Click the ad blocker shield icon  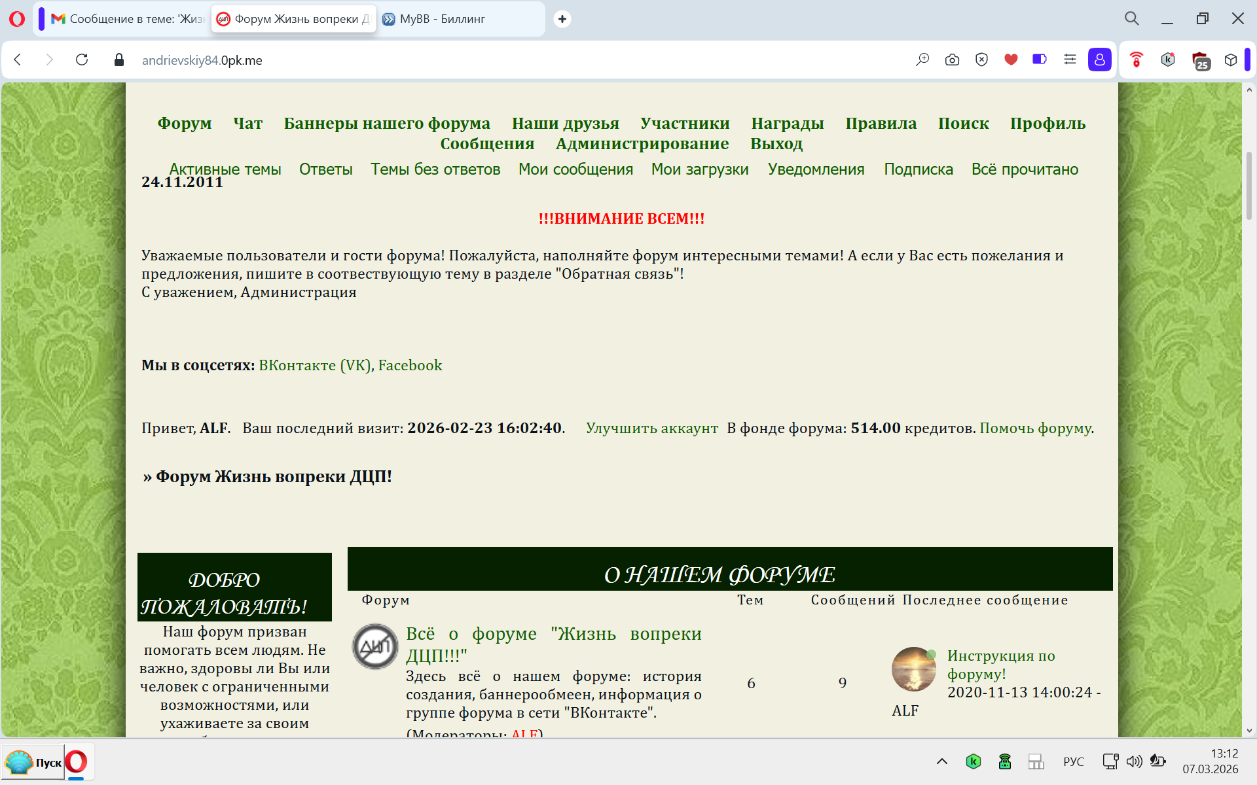(981, 60)
